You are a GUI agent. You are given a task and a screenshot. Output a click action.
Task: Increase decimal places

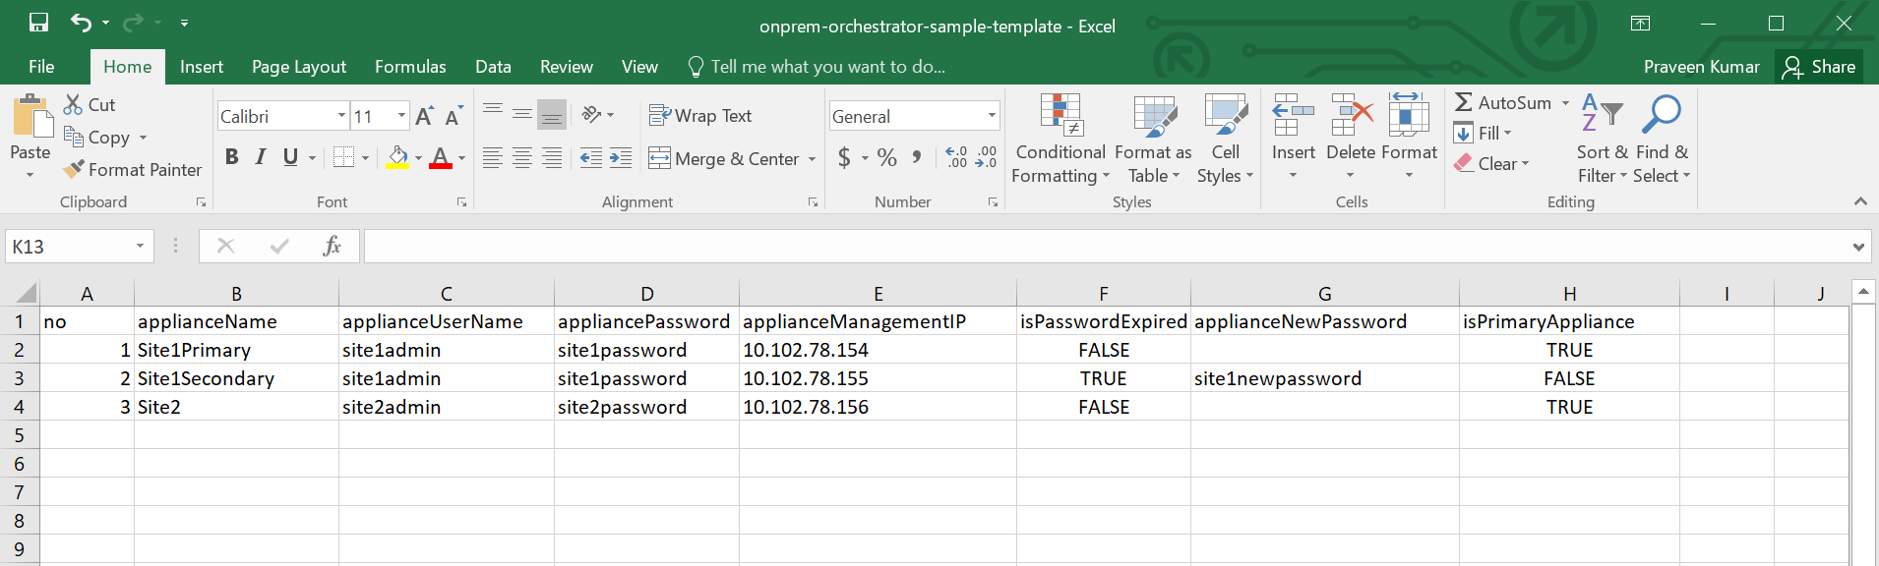pyautogui.click(x=956, y=157)
